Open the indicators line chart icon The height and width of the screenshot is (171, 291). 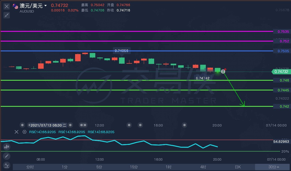click(7, 165)
